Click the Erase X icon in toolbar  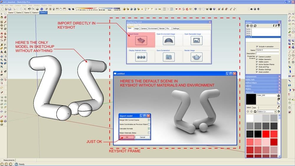[25, 9]
